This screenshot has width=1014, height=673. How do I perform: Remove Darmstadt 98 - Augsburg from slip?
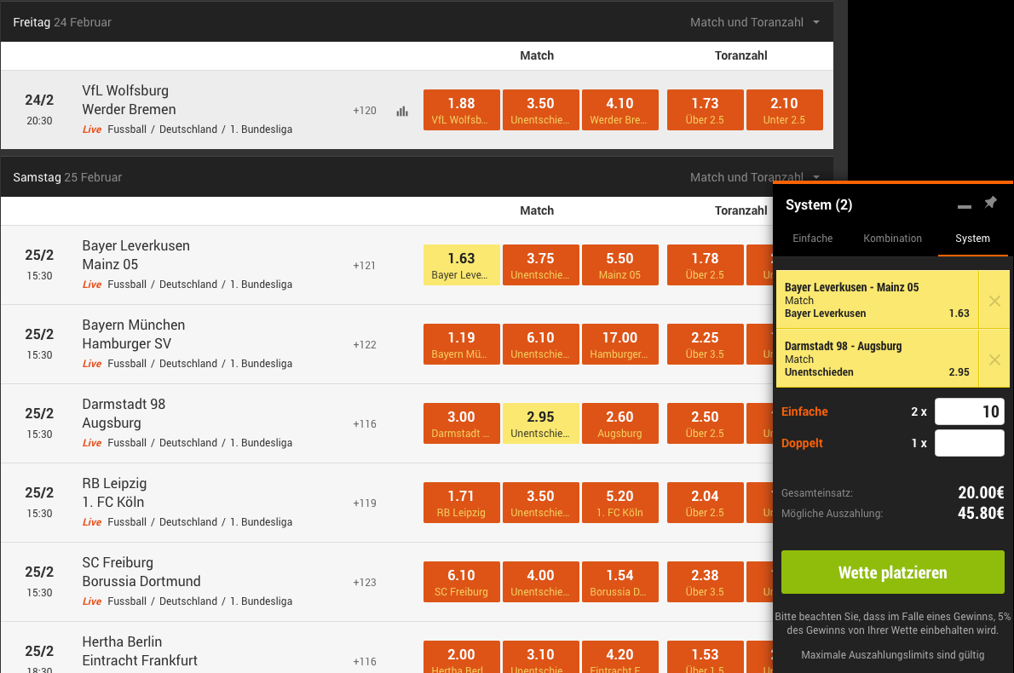[994, 360]
